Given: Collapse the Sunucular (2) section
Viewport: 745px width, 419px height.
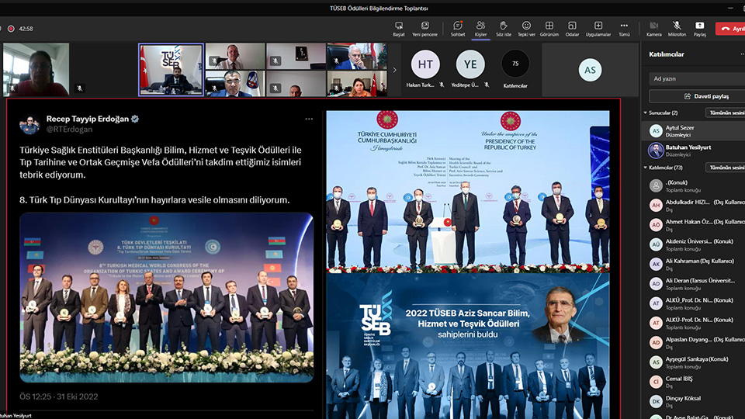Looking at the screenshot, I should point(646,113).
